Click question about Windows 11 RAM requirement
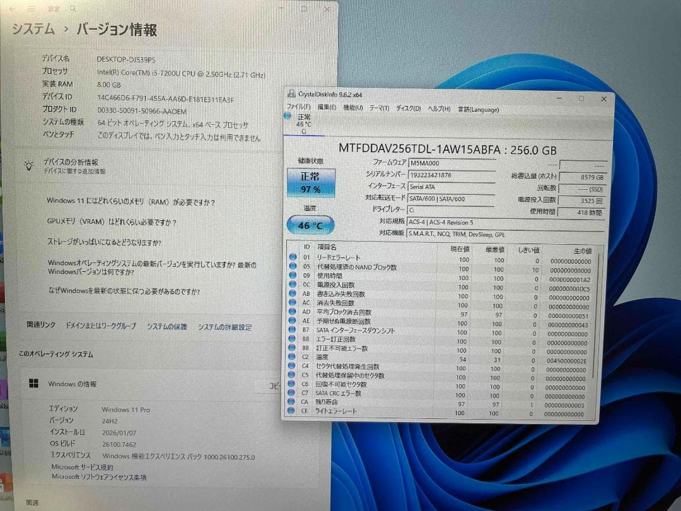The height and width of the screenshot is (511, 681). (x=131, y=202)
